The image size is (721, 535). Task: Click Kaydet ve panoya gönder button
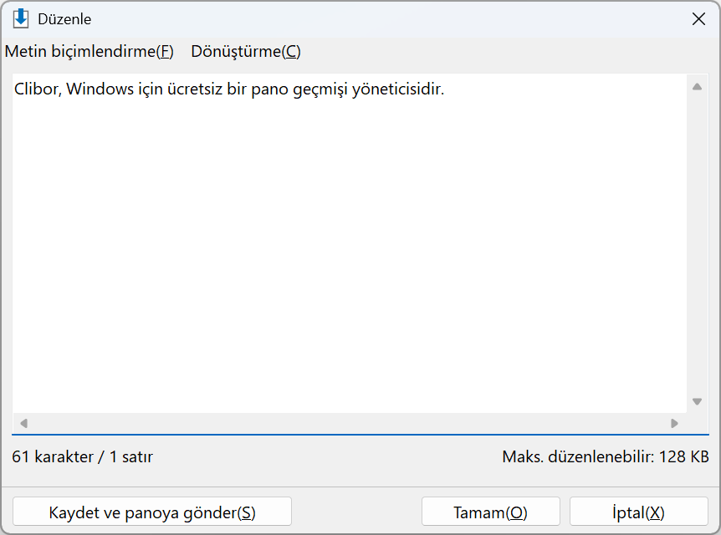pyautogui.click(x=152, y=512)
